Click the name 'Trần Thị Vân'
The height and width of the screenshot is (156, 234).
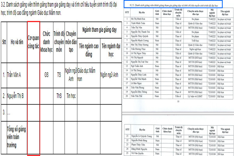point(136,28)
